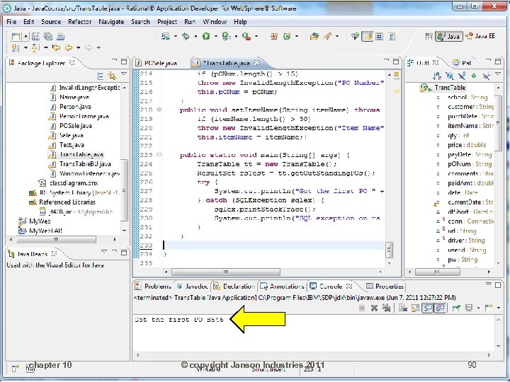Viewport: 510px width, 382px height.
Task: Open the Open Console dropdown arrow
Action: click(x=498, y=308)
